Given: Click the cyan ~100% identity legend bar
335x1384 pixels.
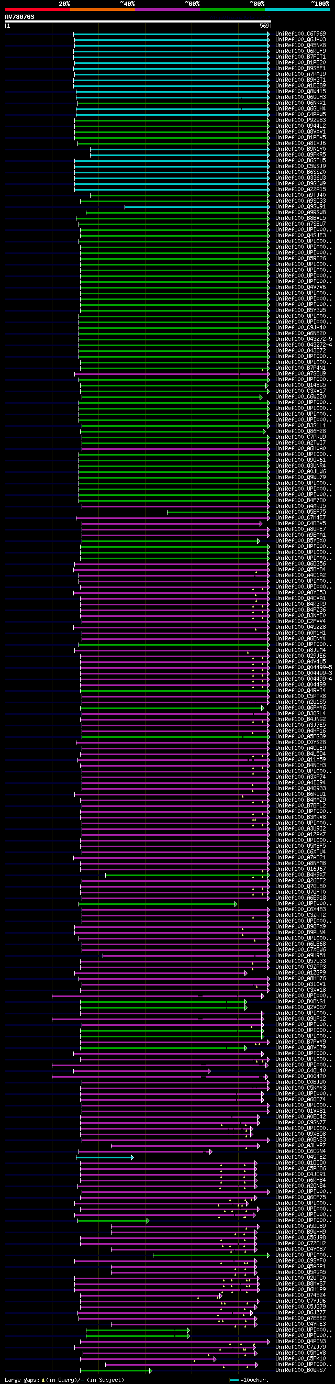Looking at the screenshot, I should (x=297, y=9).
